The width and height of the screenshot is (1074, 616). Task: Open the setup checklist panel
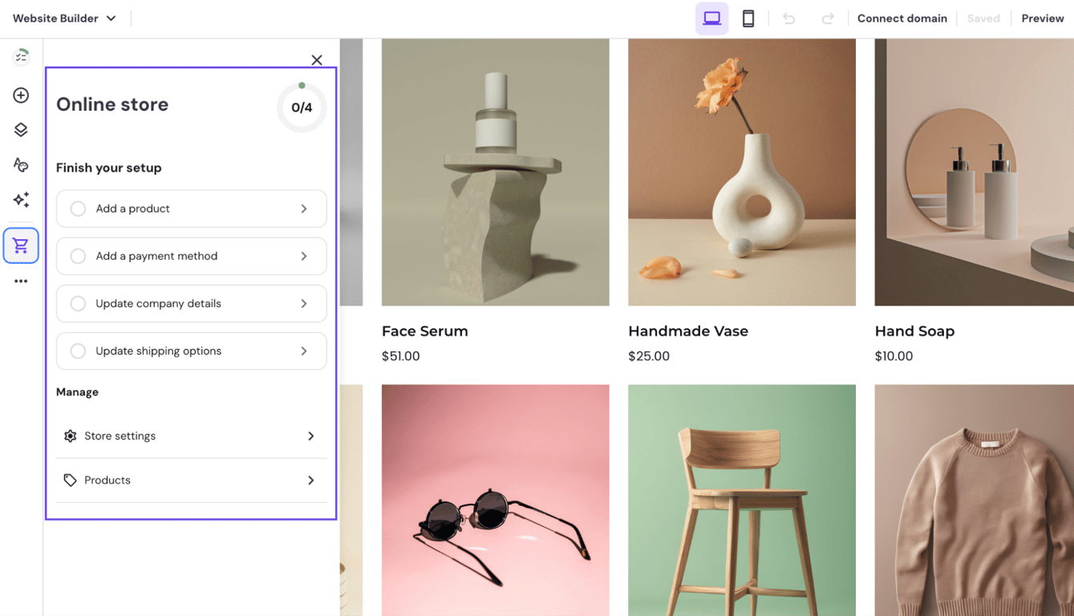(x=20, y=56)
